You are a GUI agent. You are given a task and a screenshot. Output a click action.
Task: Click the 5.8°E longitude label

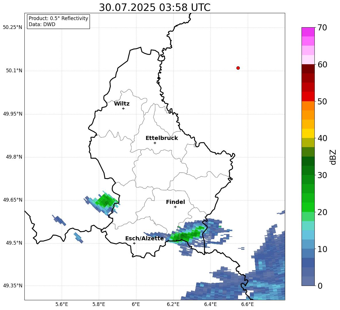click(x=99, y=304)
